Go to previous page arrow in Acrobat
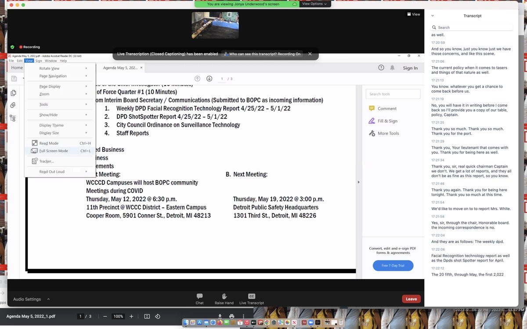527x329 pixels. click(197, 79)
